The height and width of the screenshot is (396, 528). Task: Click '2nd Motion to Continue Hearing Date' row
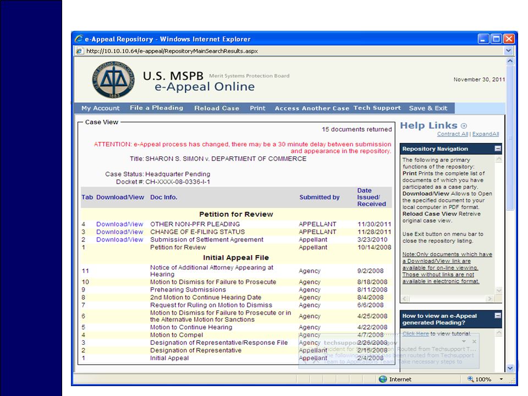[x=236, y=298]
